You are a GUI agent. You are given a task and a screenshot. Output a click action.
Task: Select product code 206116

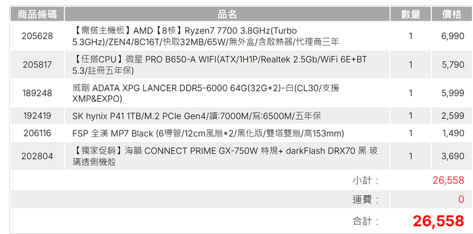(x=37, y=133)
